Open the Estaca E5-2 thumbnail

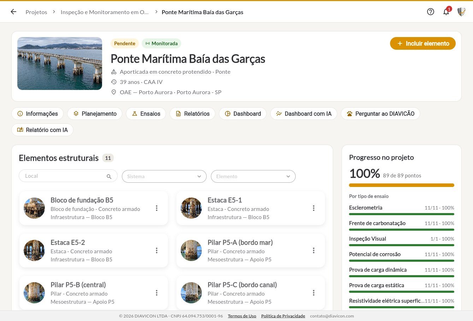[34, 250]
